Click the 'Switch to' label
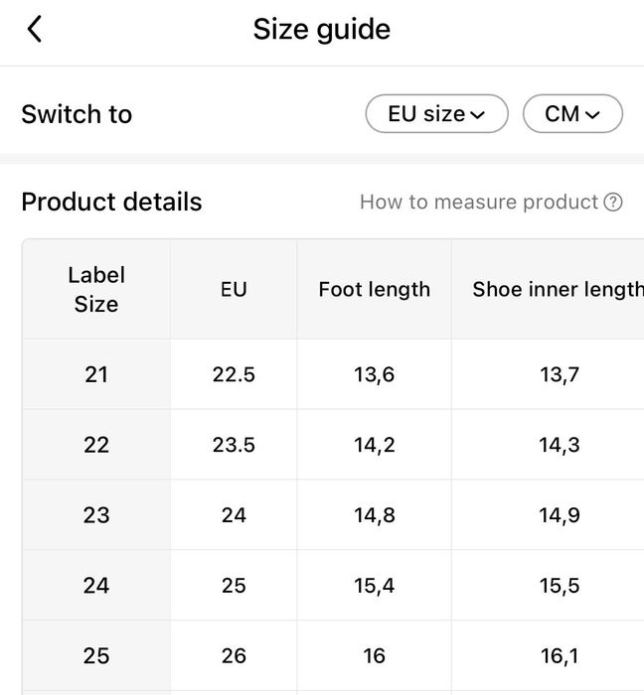The height and width of the screenshot is (695, 644). click(x=77, y=114)
